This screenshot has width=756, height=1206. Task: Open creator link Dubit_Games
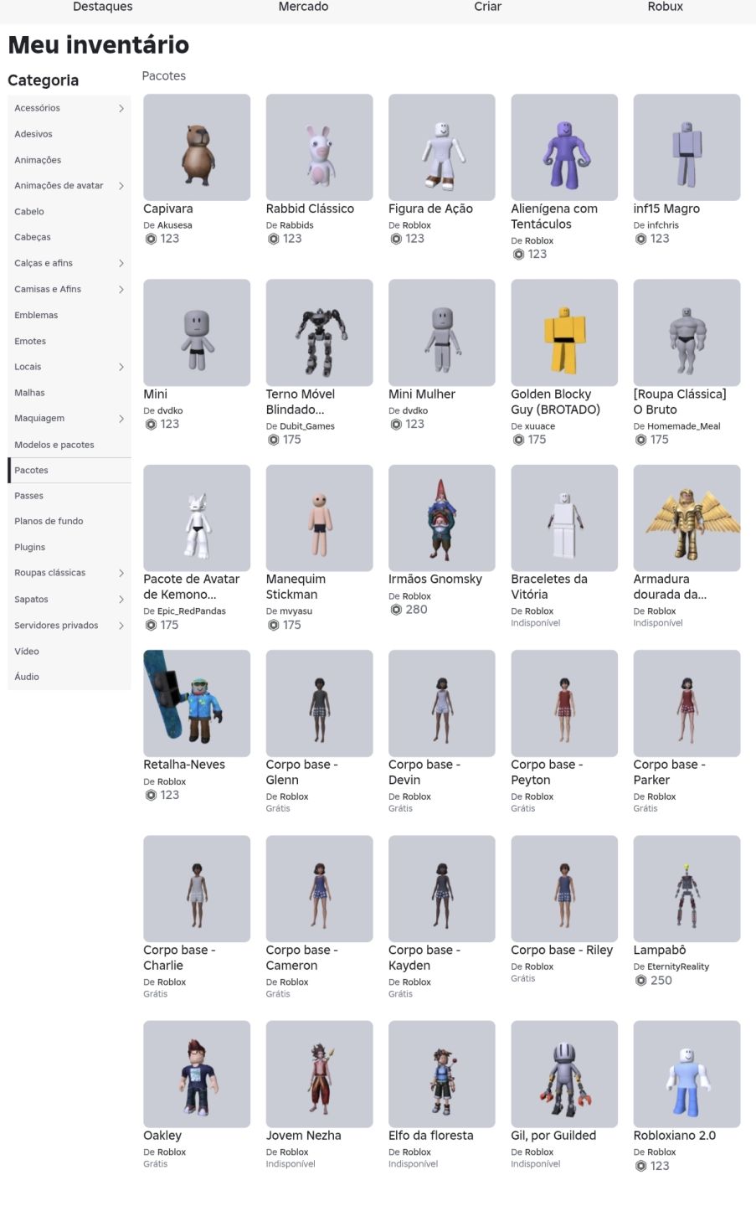307,426
